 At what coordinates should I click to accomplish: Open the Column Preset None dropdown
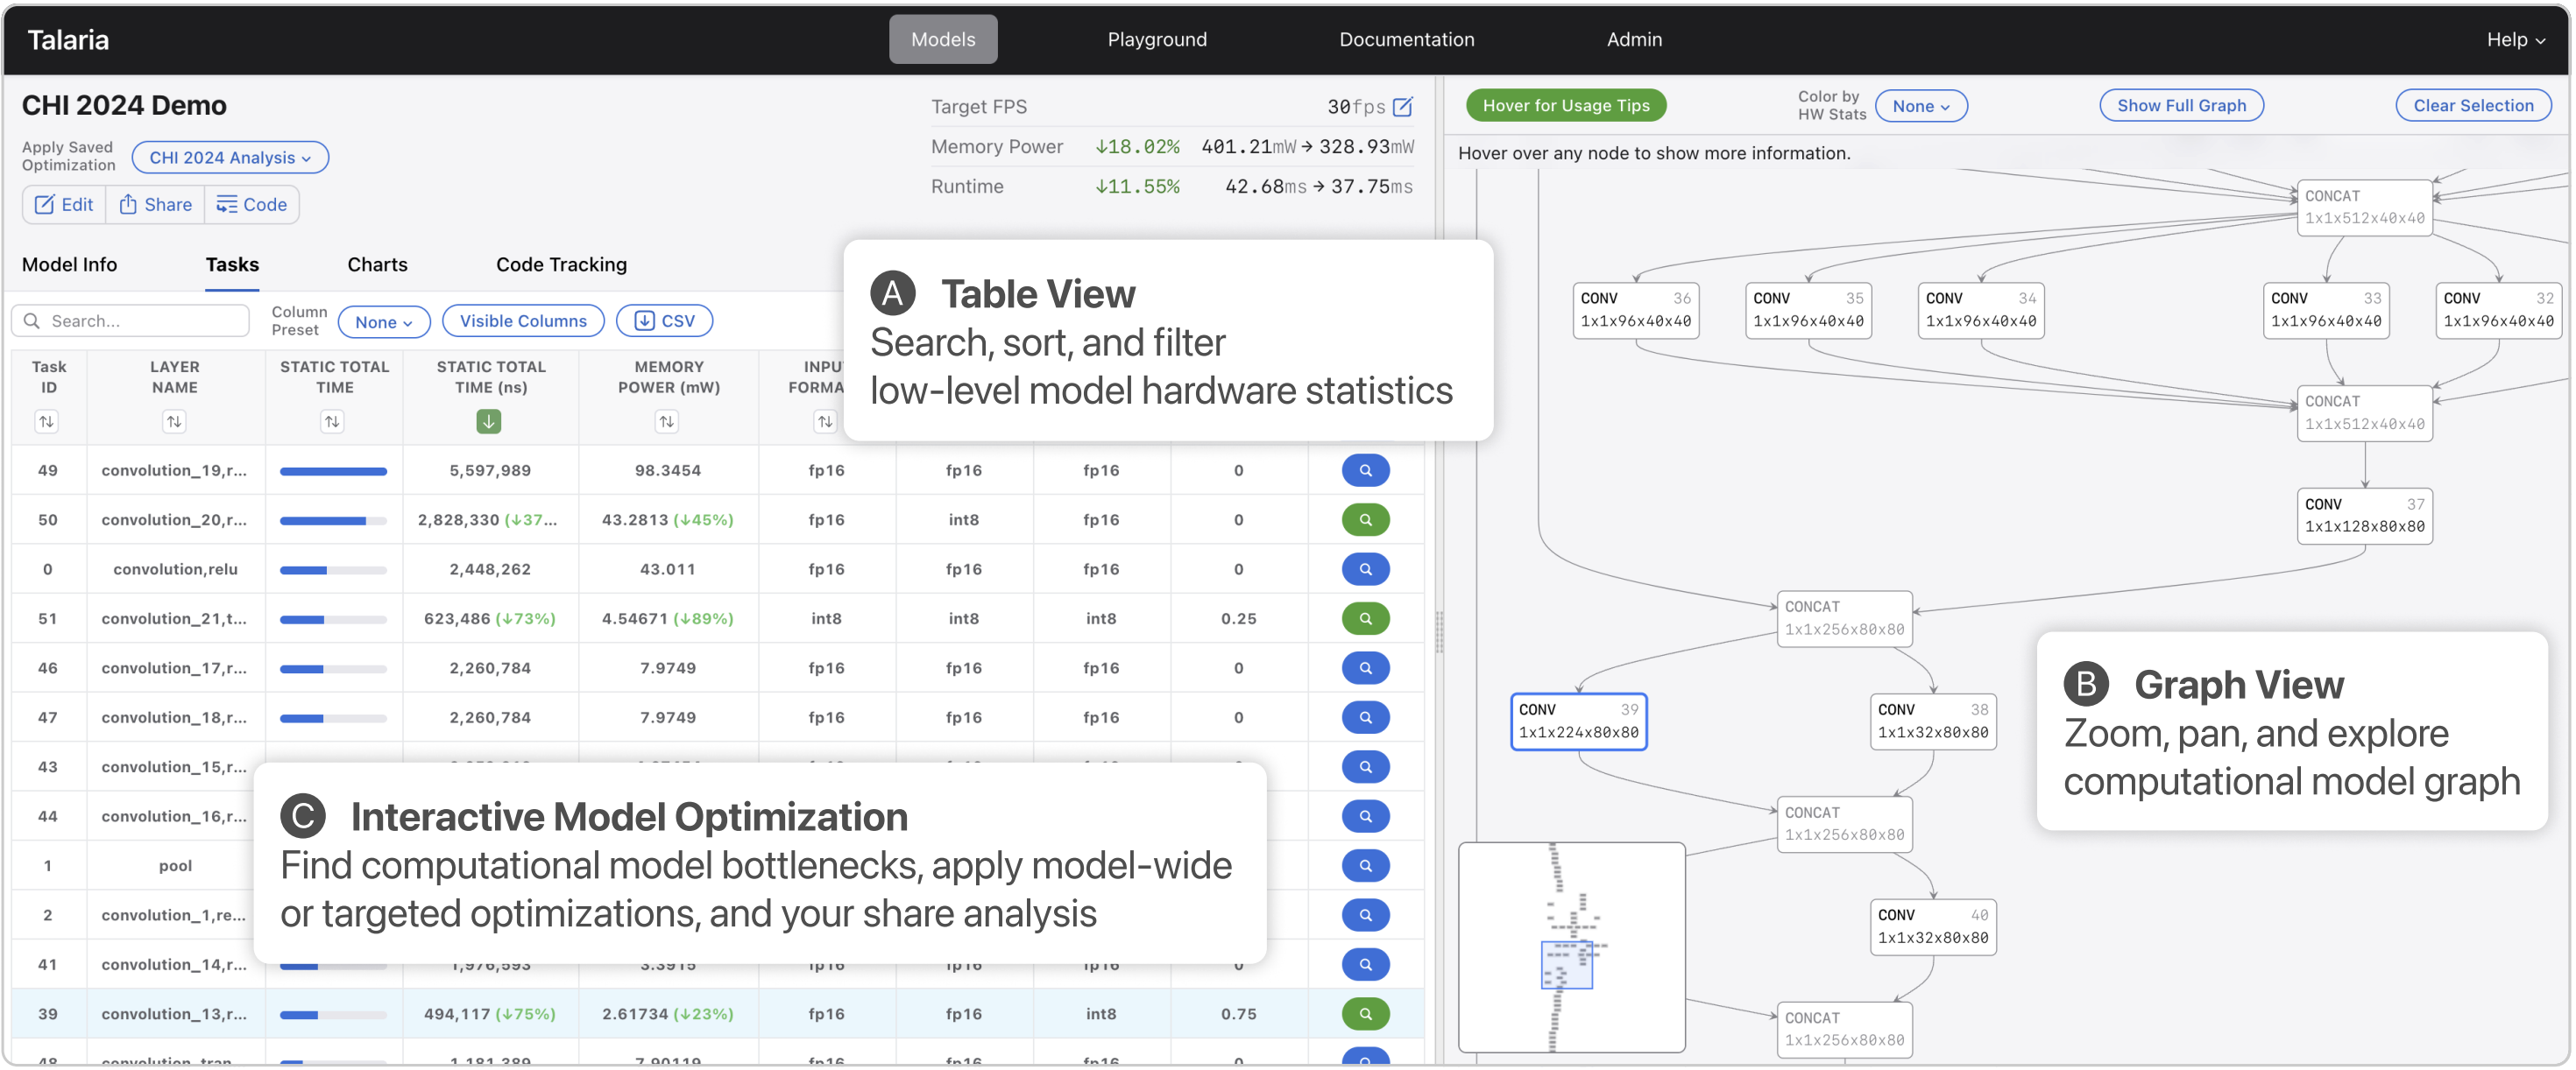point(384,321)
